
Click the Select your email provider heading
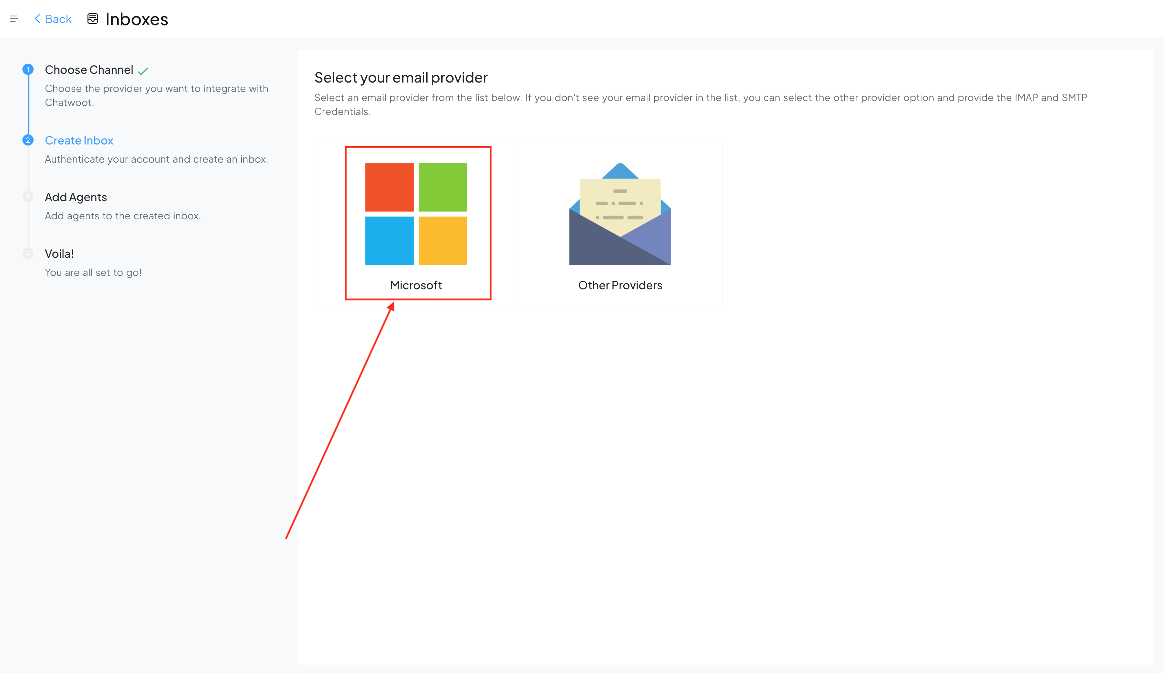click(401, 78)
